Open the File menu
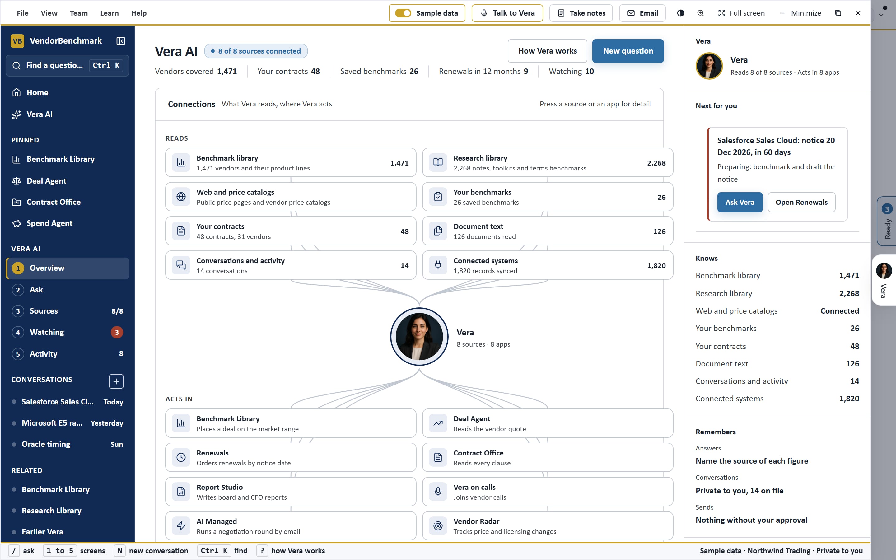Viewport: 896px width, 560px height. pos(23,13)
